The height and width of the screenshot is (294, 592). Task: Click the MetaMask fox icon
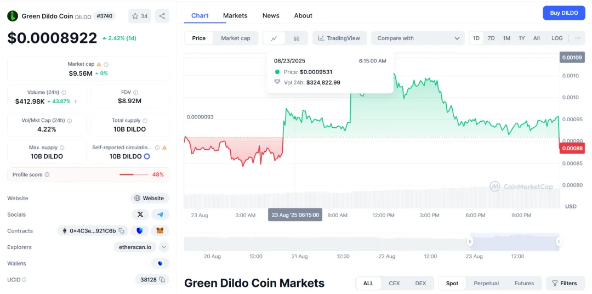(160, 231)
